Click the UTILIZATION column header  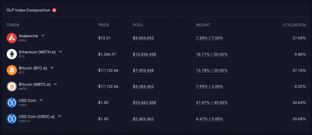295,25
